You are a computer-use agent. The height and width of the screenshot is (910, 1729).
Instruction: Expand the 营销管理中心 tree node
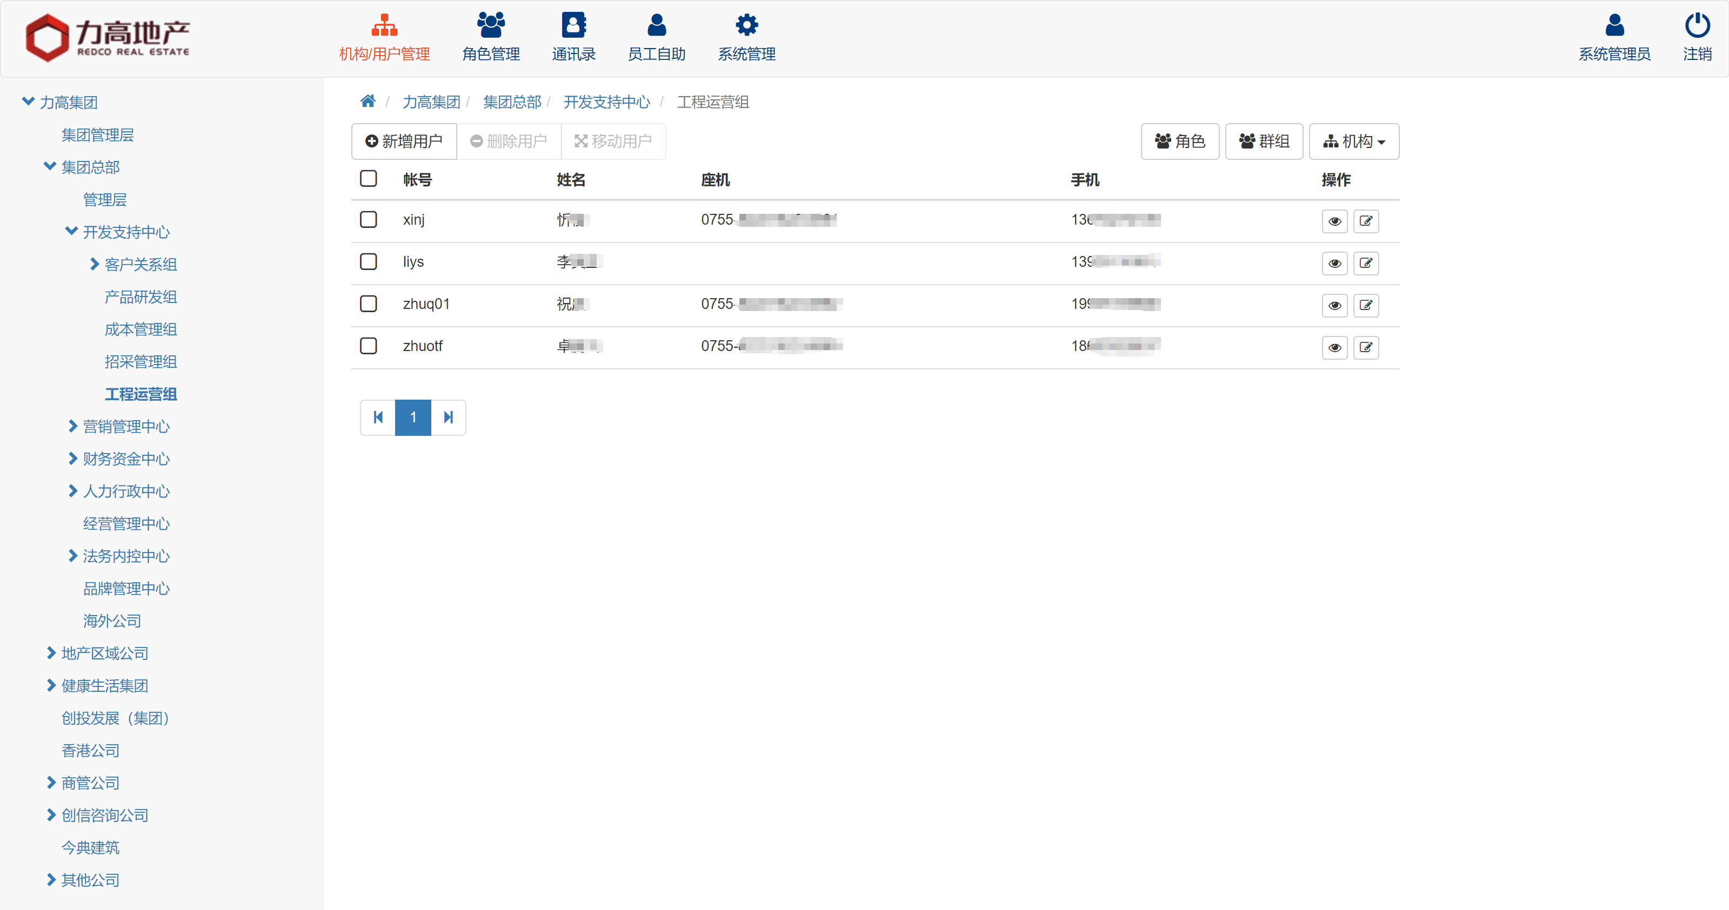[x=72, y=426]
